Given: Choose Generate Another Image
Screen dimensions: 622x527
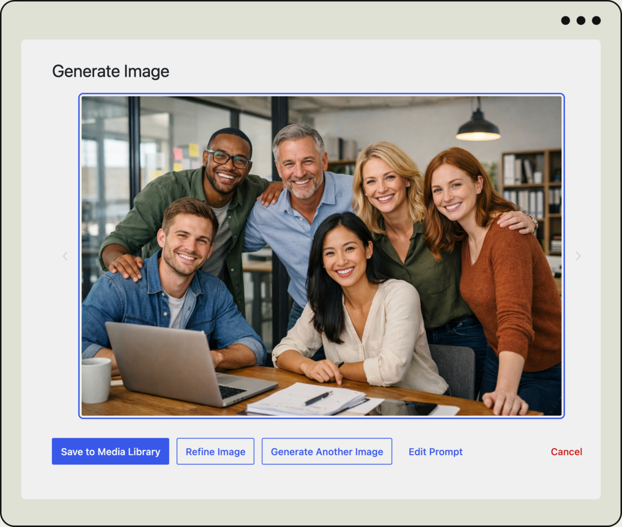Looking at the screenshot, I should 327,451.
